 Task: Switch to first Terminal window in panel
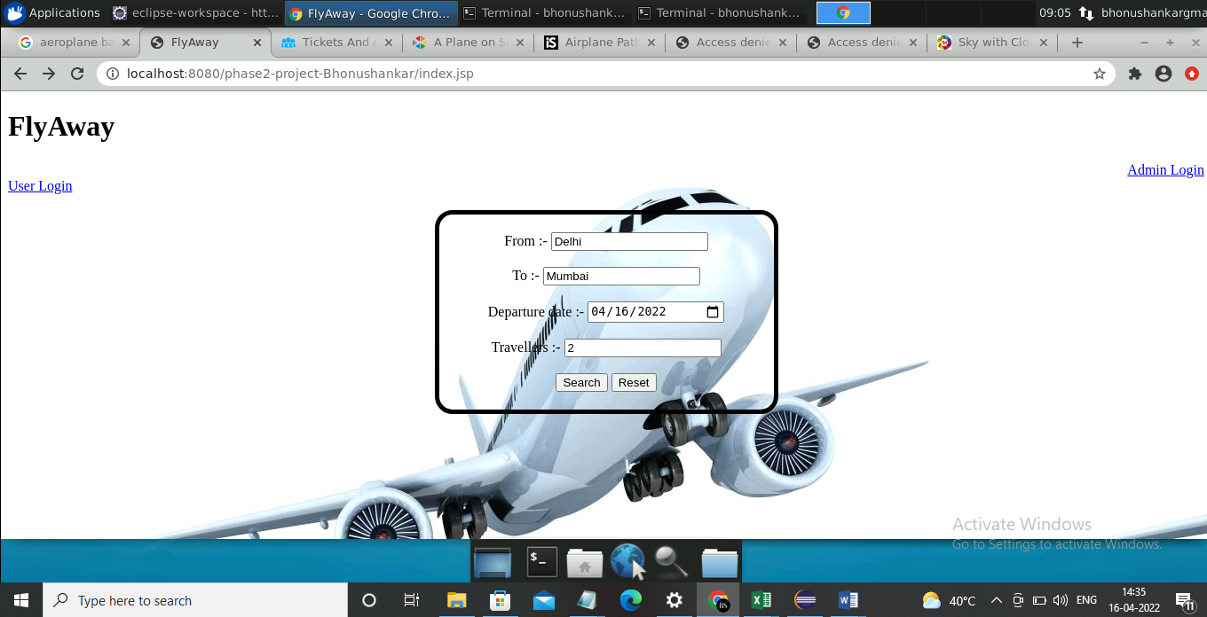tap(545, 12)
